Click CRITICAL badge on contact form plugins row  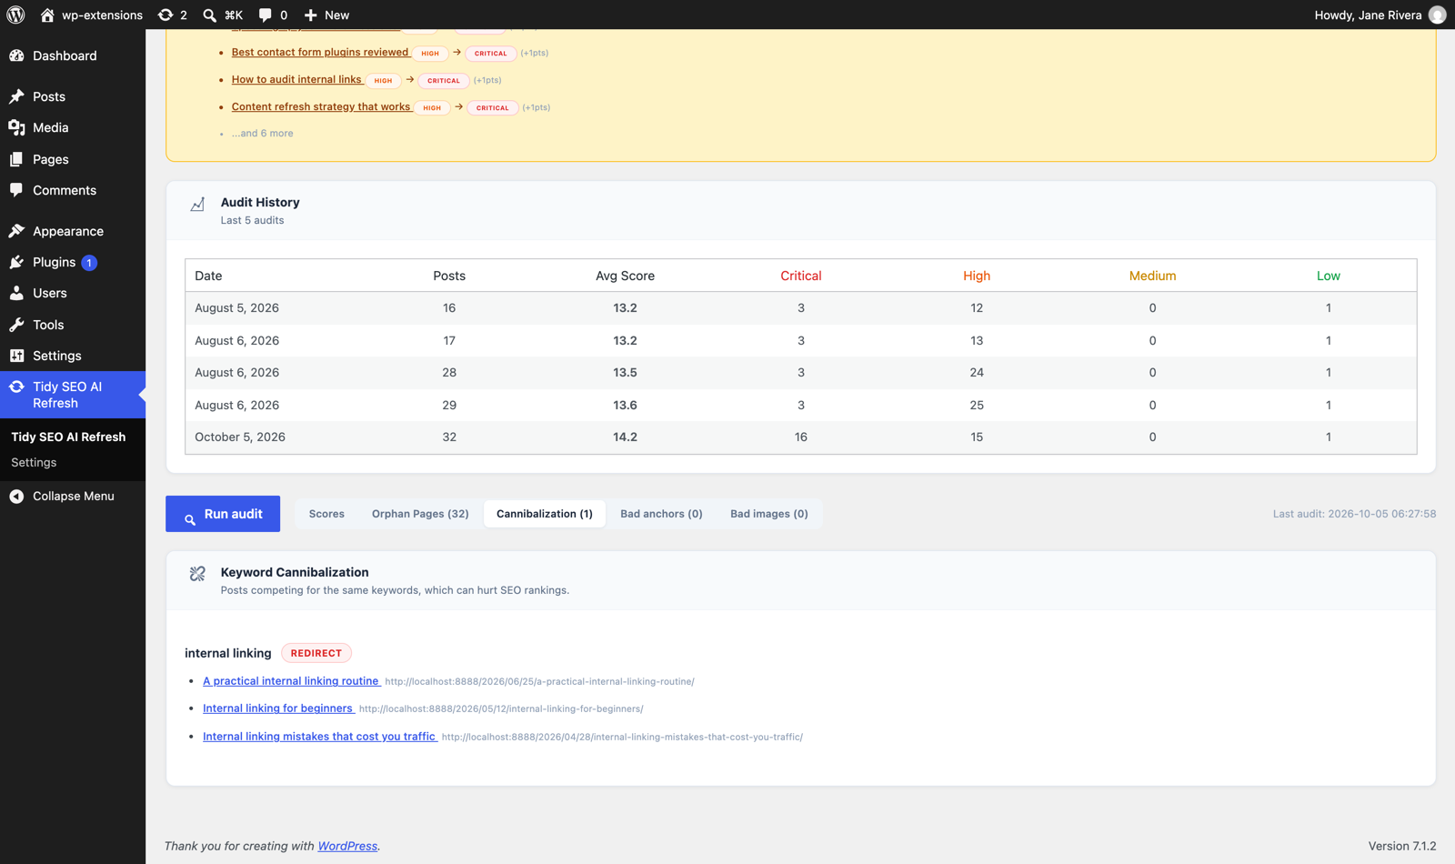(x=491, y=53)
